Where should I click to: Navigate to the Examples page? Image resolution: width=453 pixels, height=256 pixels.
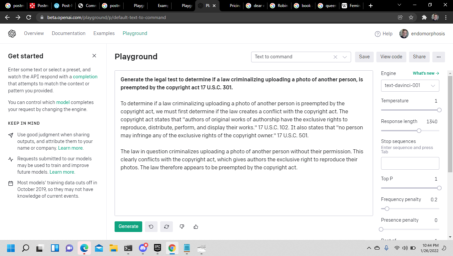coord(104,33)
